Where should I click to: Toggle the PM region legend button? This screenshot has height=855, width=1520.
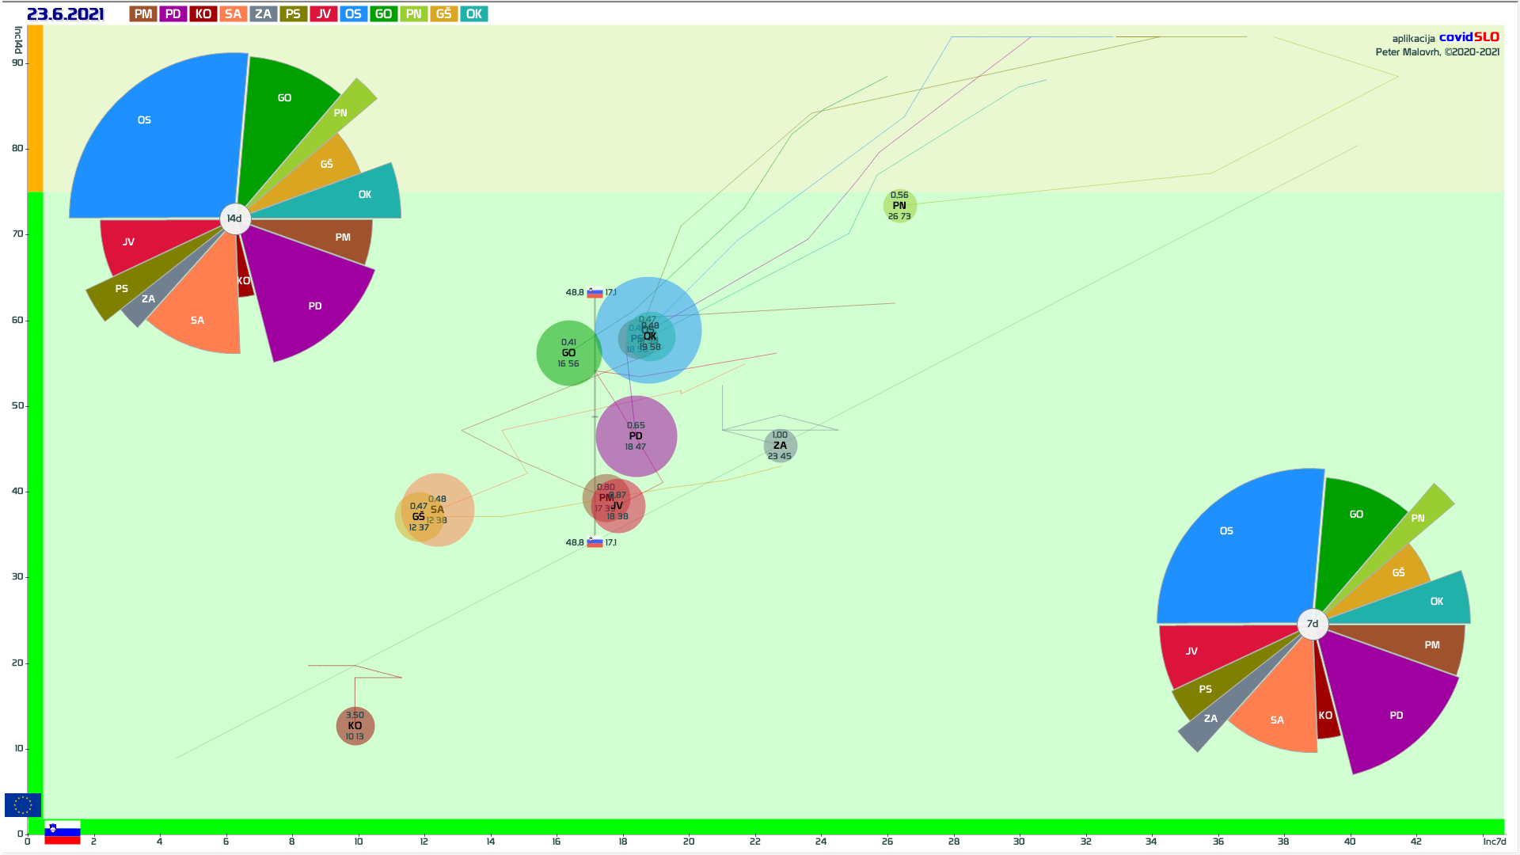pos(142,13)
